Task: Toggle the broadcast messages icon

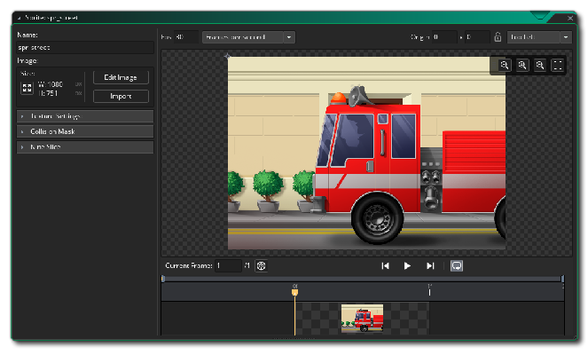Action: coord(261,266)
